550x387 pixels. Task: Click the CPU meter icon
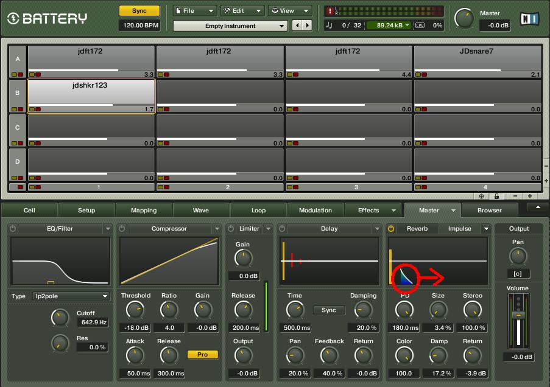click(x=420, y=25)
